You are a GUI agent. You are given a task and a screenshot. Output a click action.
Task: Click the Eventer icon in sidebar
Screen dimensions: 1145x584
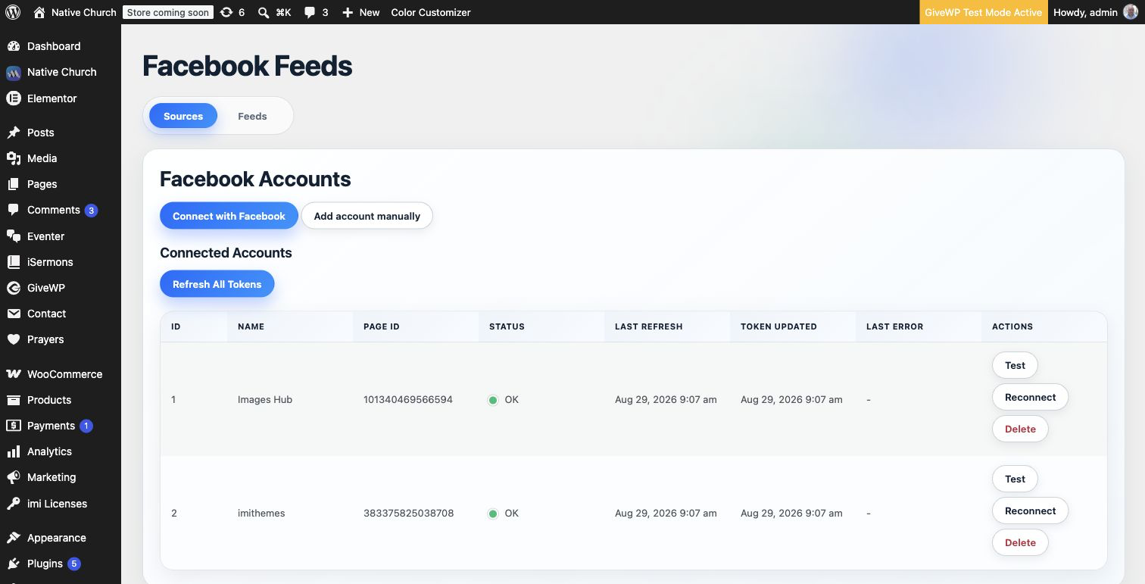[x=14, y=236]
